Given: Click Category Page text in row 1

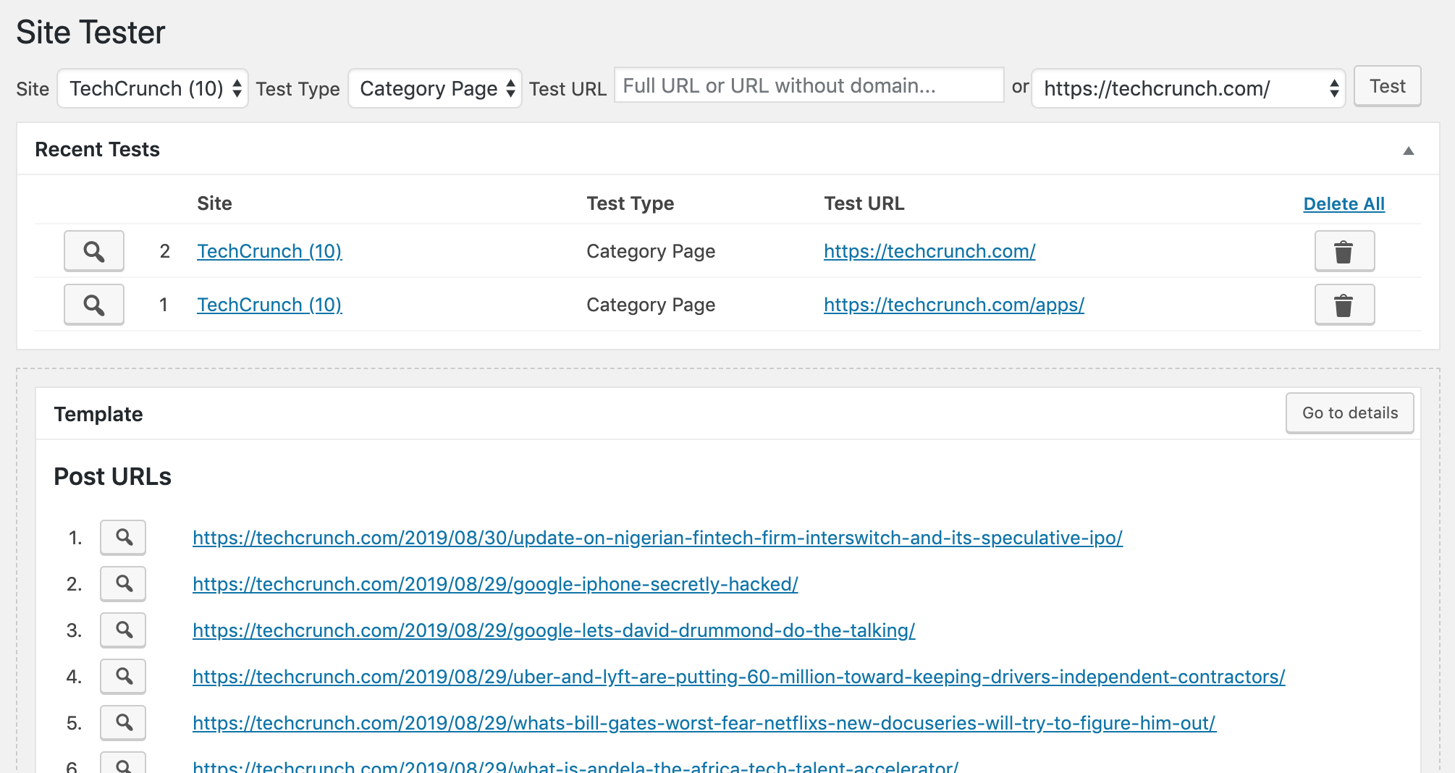Looking at the screenshot, I should [651, 305].
